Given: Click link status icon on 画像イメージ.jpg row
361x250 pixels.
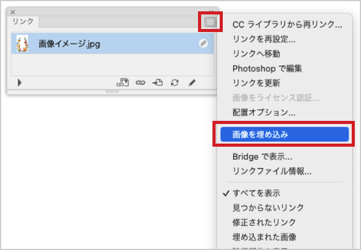Looking at the screenshot, I should click(203, 44).
